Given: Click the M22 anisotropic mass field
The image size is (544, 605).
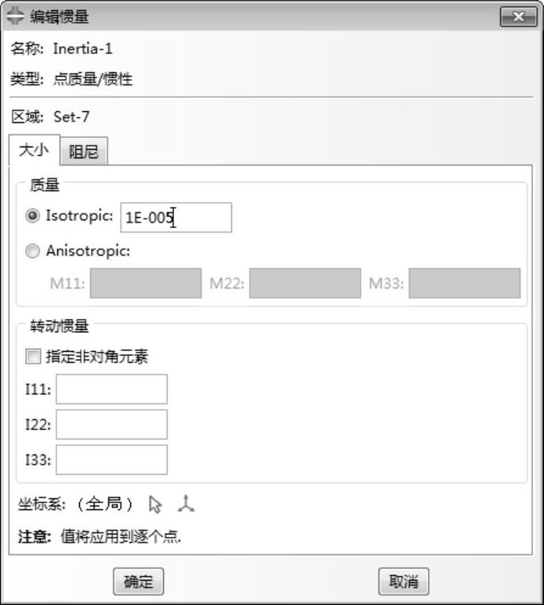Looking at the screenshot, I should pyautogui.click(x=305, y=283).
